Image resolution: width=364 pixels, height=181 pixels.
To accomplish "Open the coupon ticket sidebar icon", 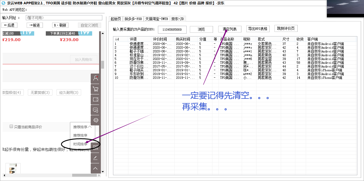I will 96,100.
